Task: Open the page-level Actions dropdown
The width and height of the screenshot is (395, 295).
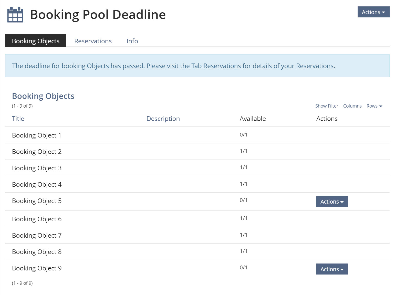Action: 373,12
